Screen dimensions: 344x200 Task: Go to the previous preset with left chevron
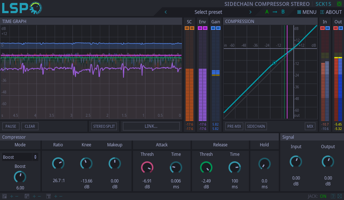[166, 12]
